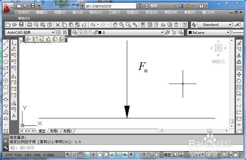The width and height of the screenshot is (246, 160).
Task: Toggle layer on/off lightbulb in layer list
Action: point(81,32)
